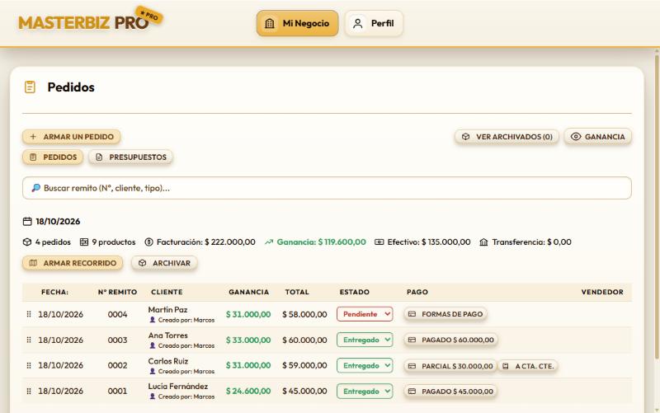The image size is (660, 413).
Task: Click total value $ 59.000,00
Action: (304, 365)
